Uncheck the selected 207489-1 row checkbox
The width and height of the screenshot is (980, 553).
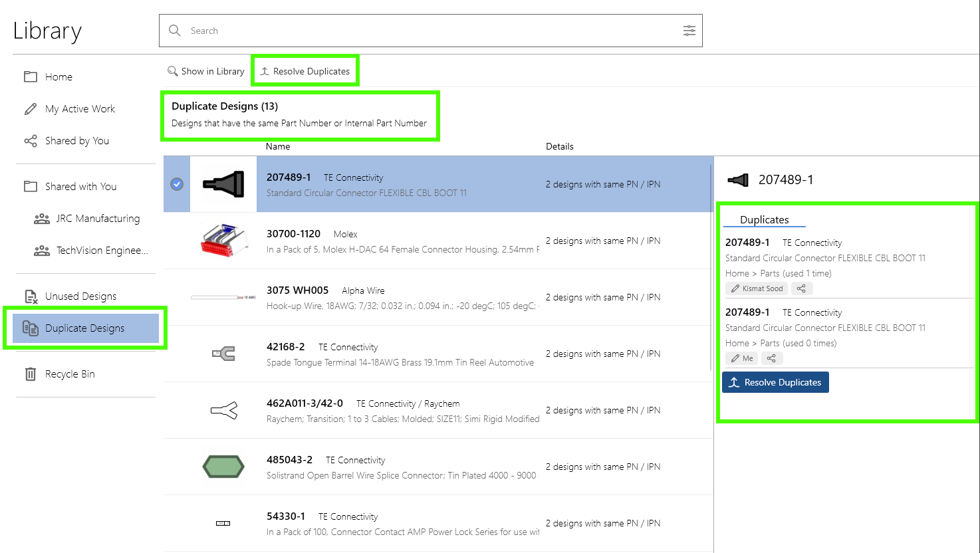[x=177, y=184]
